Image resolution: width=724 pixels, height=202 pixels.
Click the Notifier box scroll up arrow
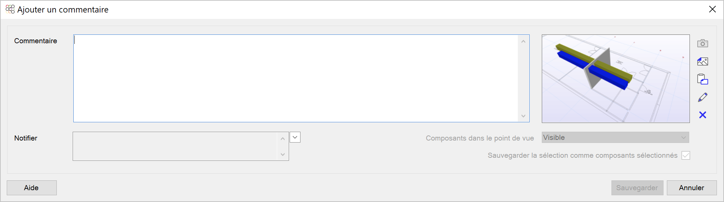(x=283, y=139)
